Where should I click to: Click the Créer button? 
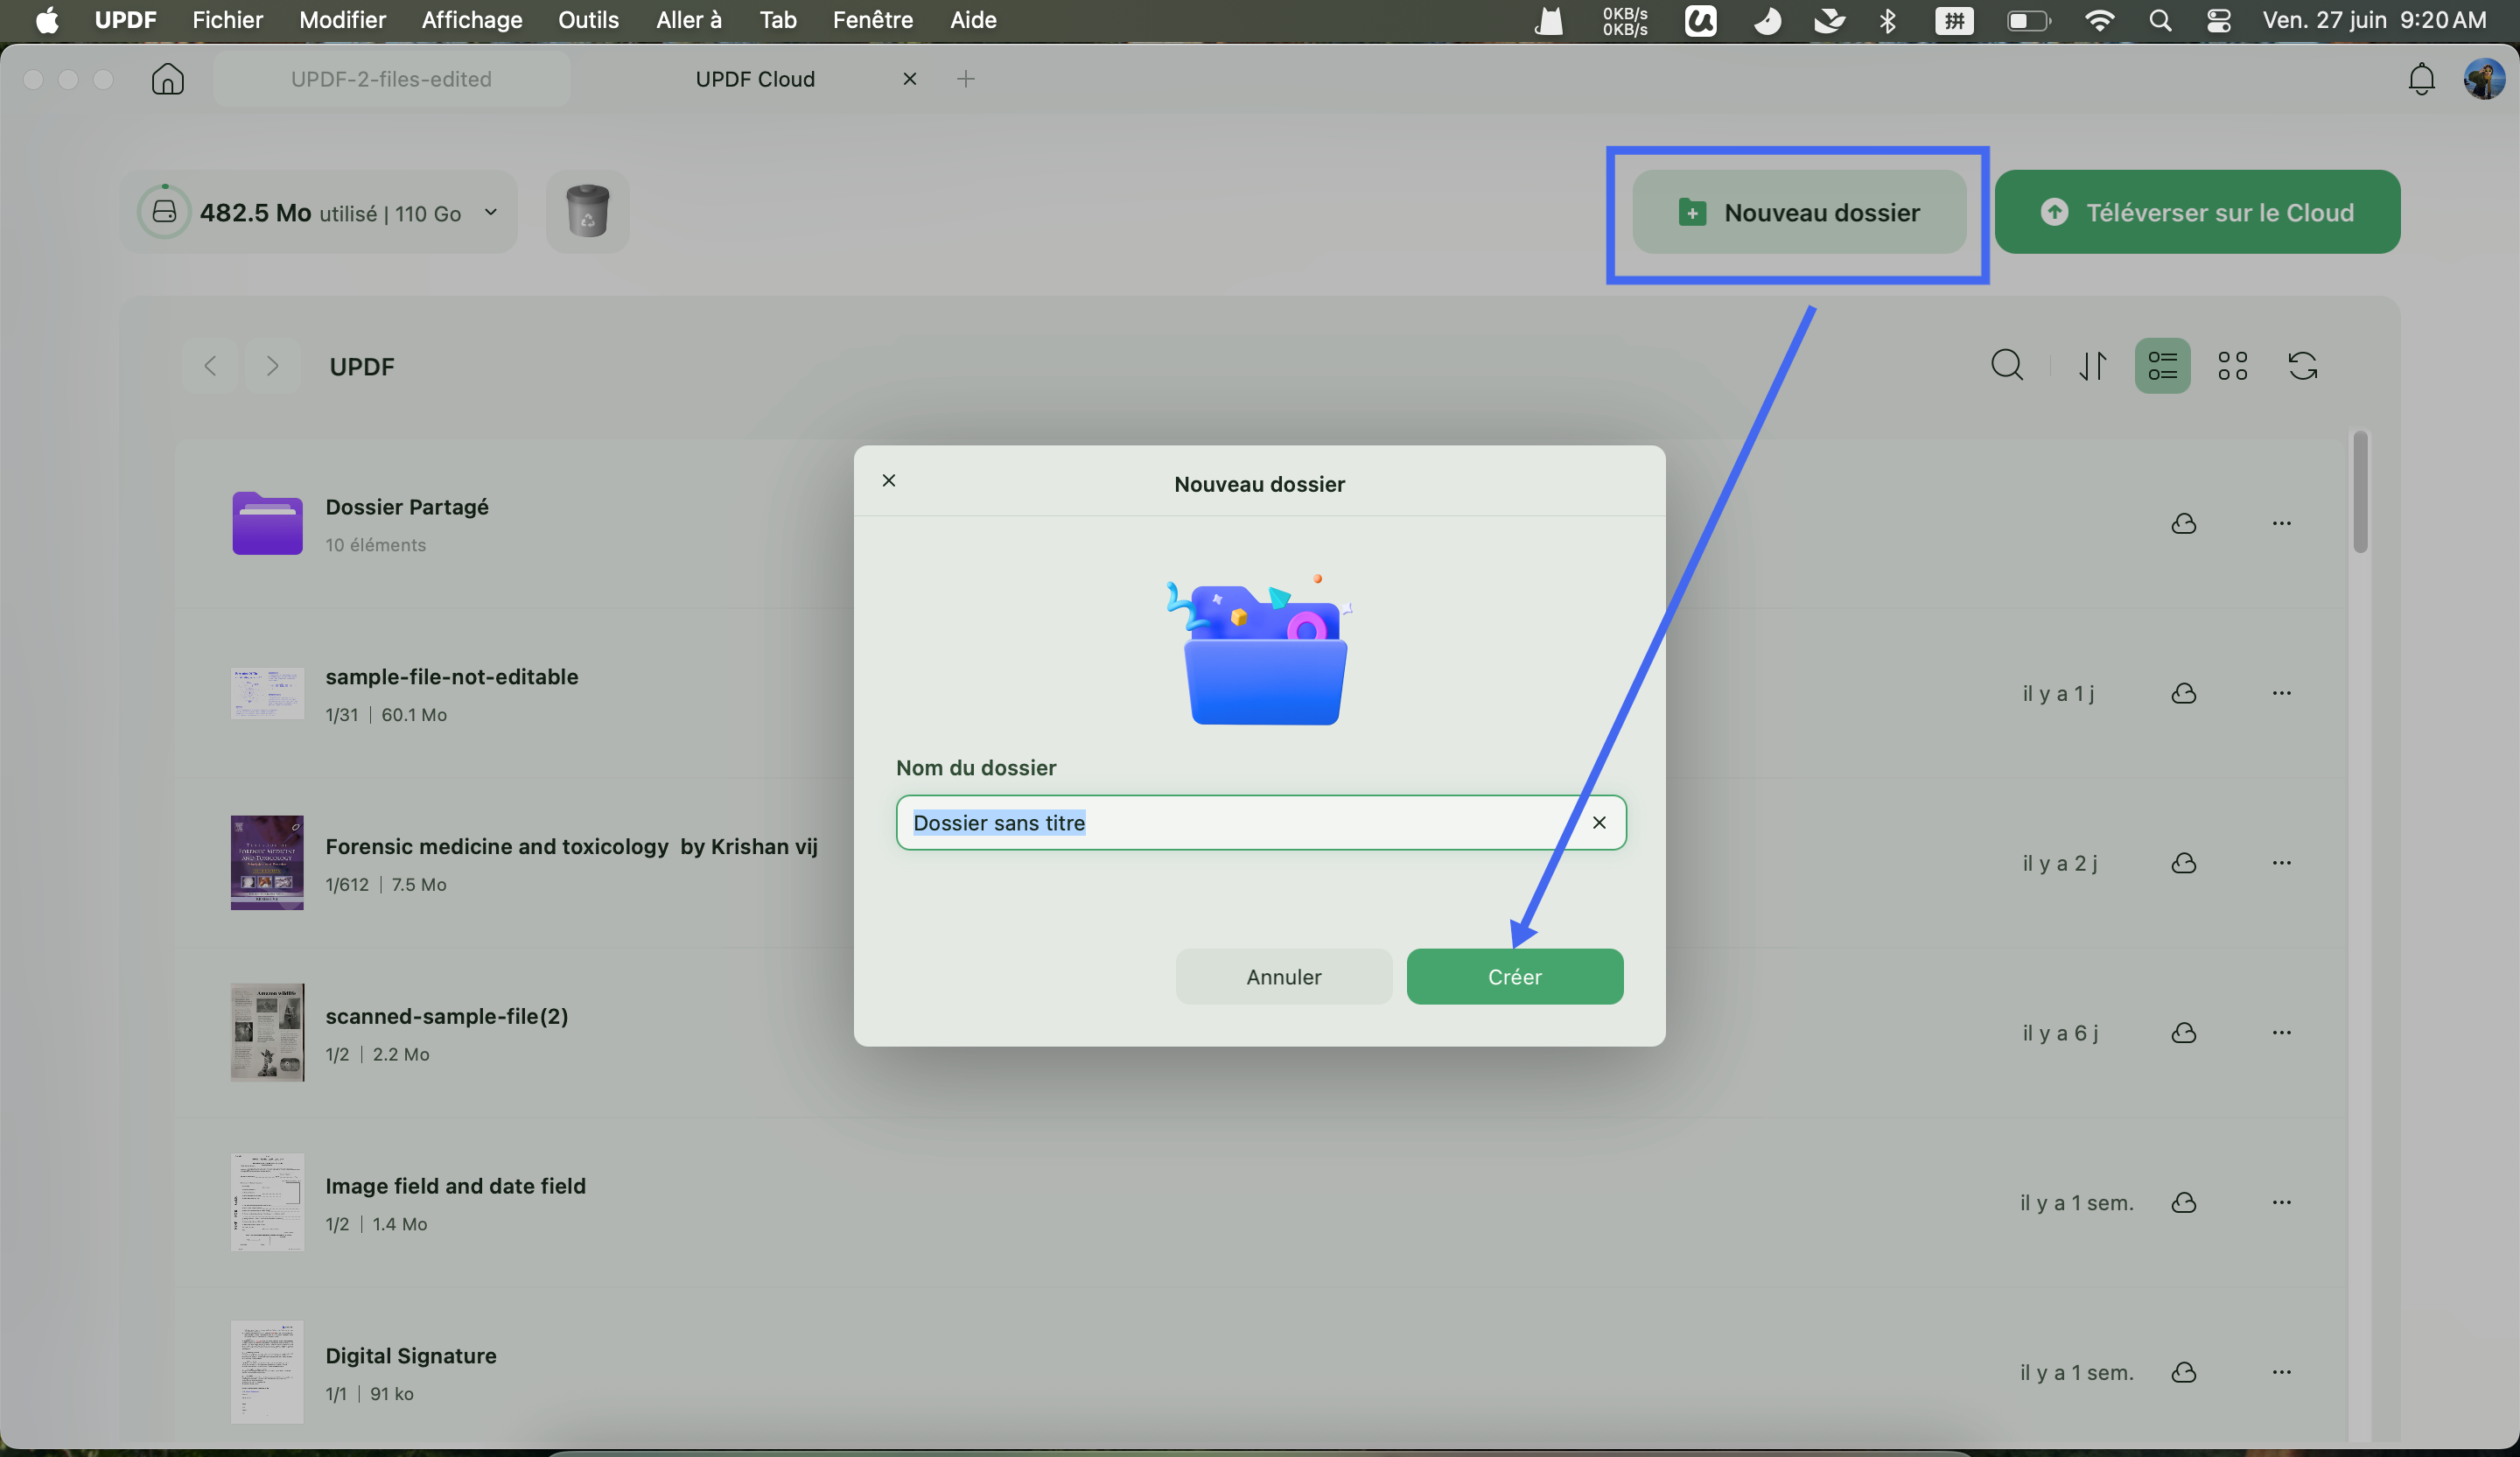1514,976
